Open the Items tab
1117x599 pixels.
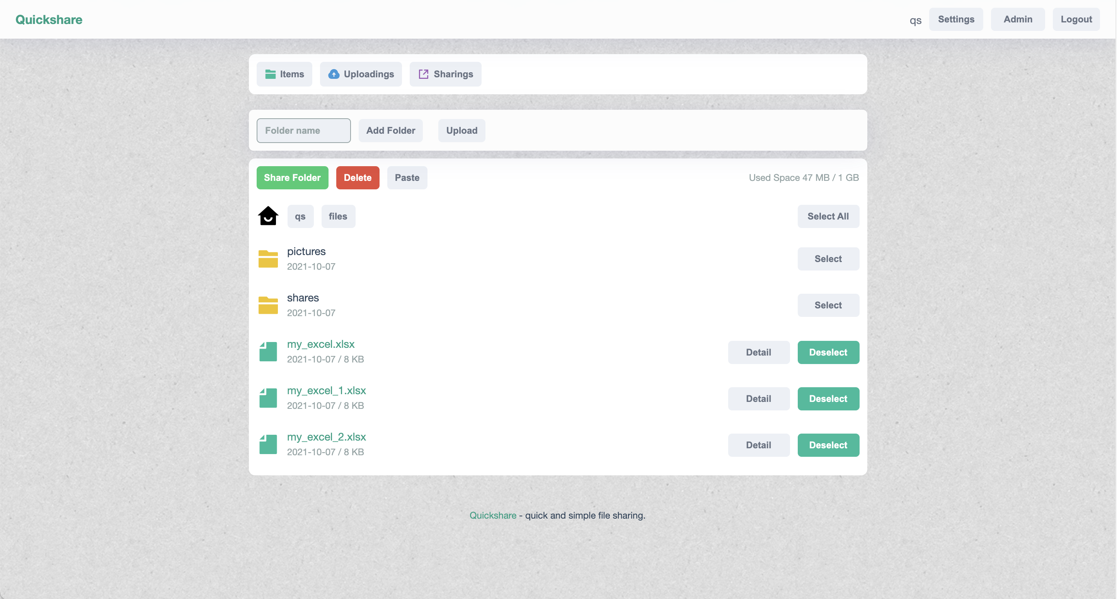[284, 74]
